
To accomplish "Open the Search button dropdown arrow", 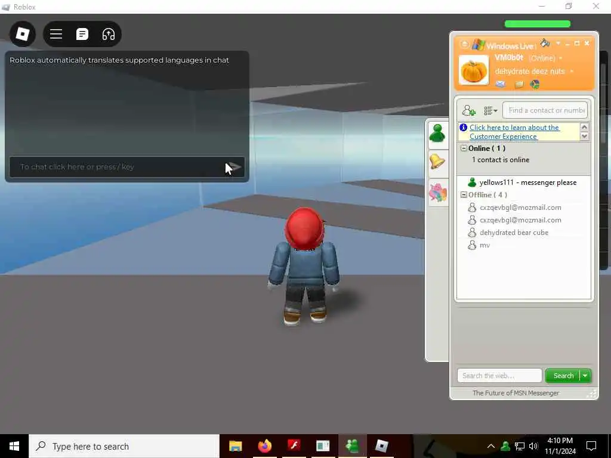I will pyautogui.click(x=585, y=376).
